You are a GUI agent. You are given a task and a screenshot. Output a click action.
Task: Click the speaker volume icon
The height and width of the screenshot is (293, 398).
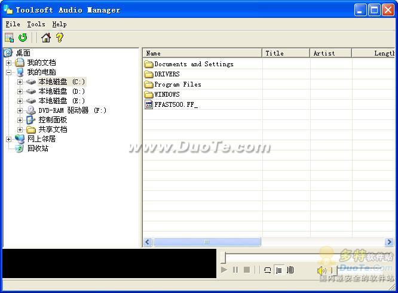click(x=322, y=271)
